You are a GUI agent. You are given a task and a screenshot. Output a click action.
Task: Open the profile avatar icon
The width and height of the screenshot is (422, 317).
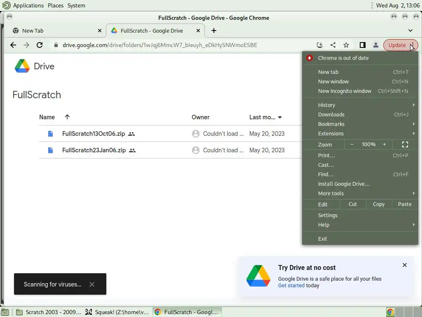click(x=376, y=45)
